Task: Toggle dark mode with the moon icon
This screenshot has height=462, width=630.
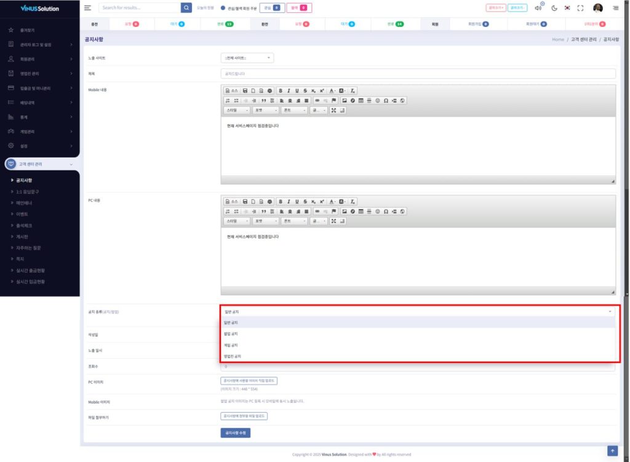Action: [x=554, y=8]
